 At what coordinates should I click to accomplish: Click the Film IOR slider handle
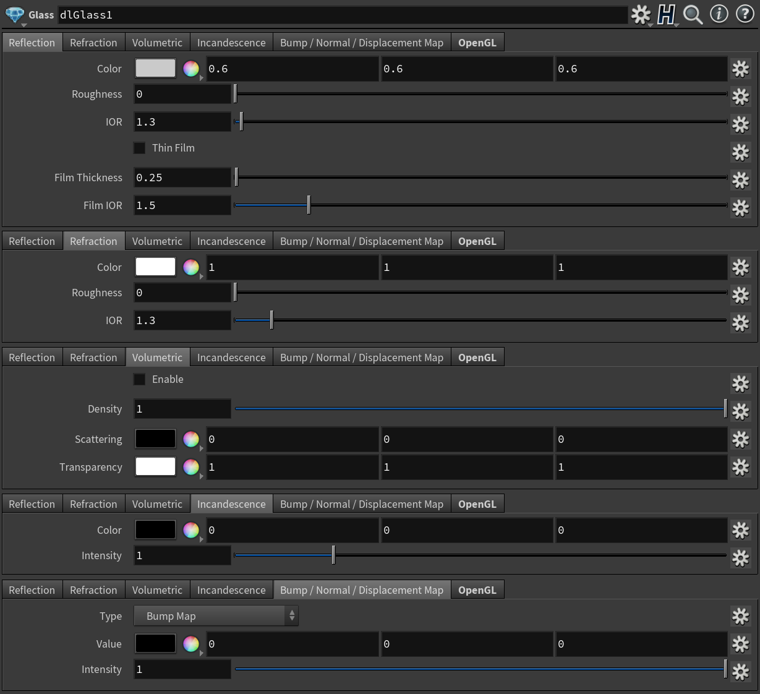309,205
